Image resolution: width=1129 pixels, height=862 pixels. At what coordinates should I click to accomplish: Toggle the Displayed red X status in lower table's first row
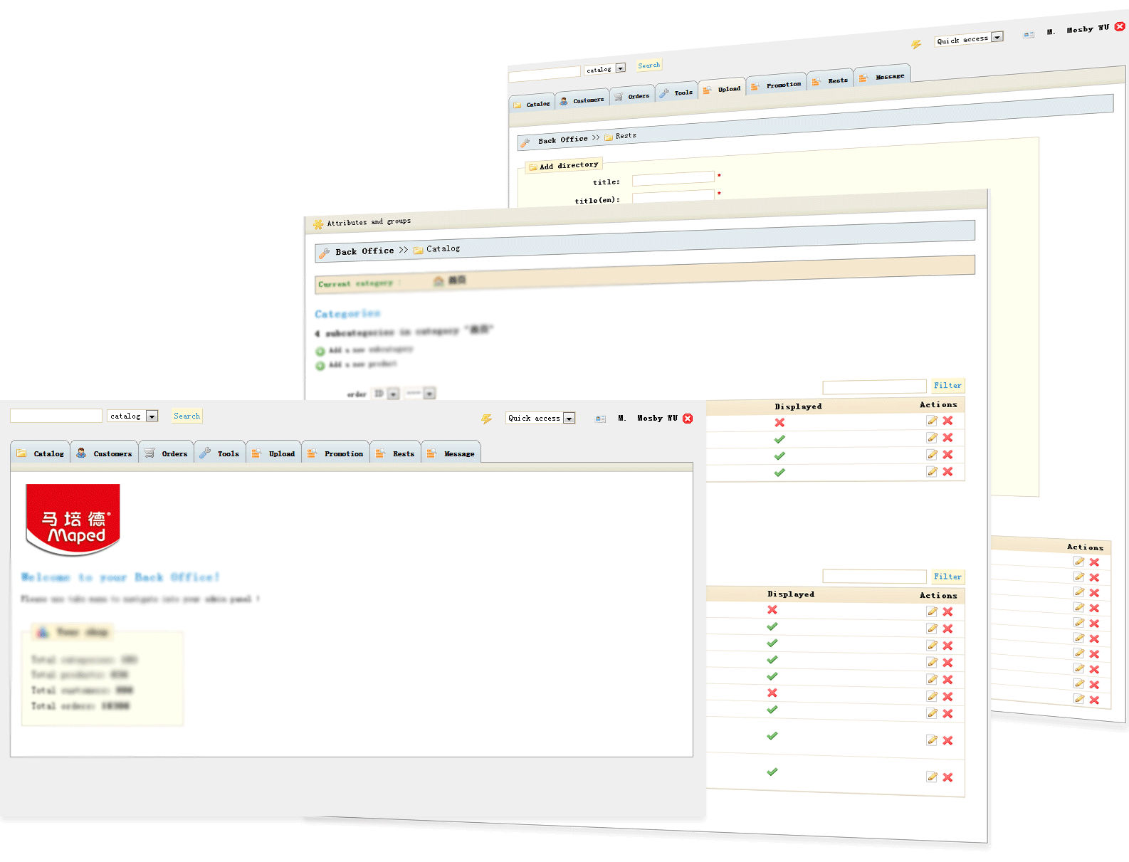(772, 610)
